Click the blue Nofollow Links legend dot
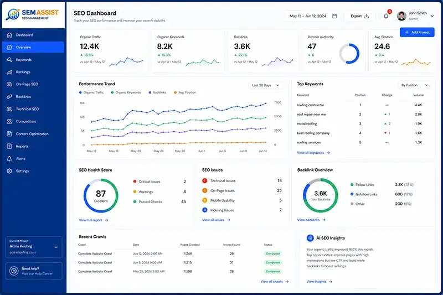443x295 pixels. coord(352,194)
